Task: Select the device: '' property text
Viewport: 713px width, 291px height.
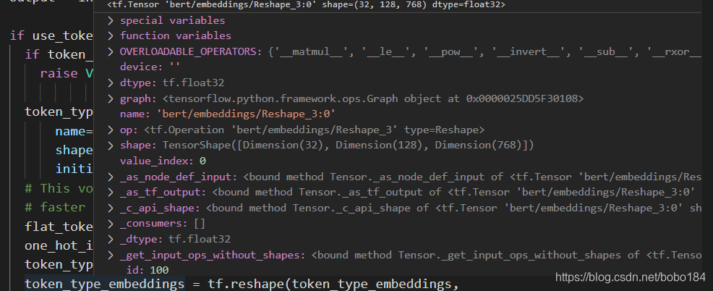Action: (x=150, y=67)
